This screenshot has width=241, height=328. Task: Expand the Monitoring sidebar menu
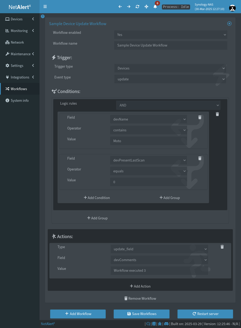click(x=20, y=31)
